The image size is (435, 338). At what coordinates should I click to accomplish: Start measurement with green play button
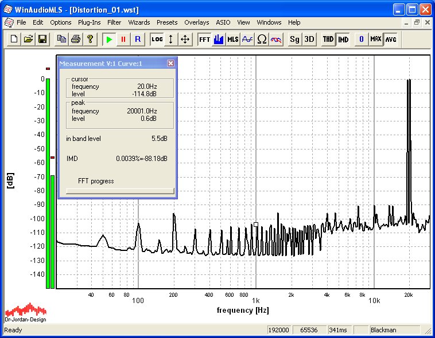[109, 40]
